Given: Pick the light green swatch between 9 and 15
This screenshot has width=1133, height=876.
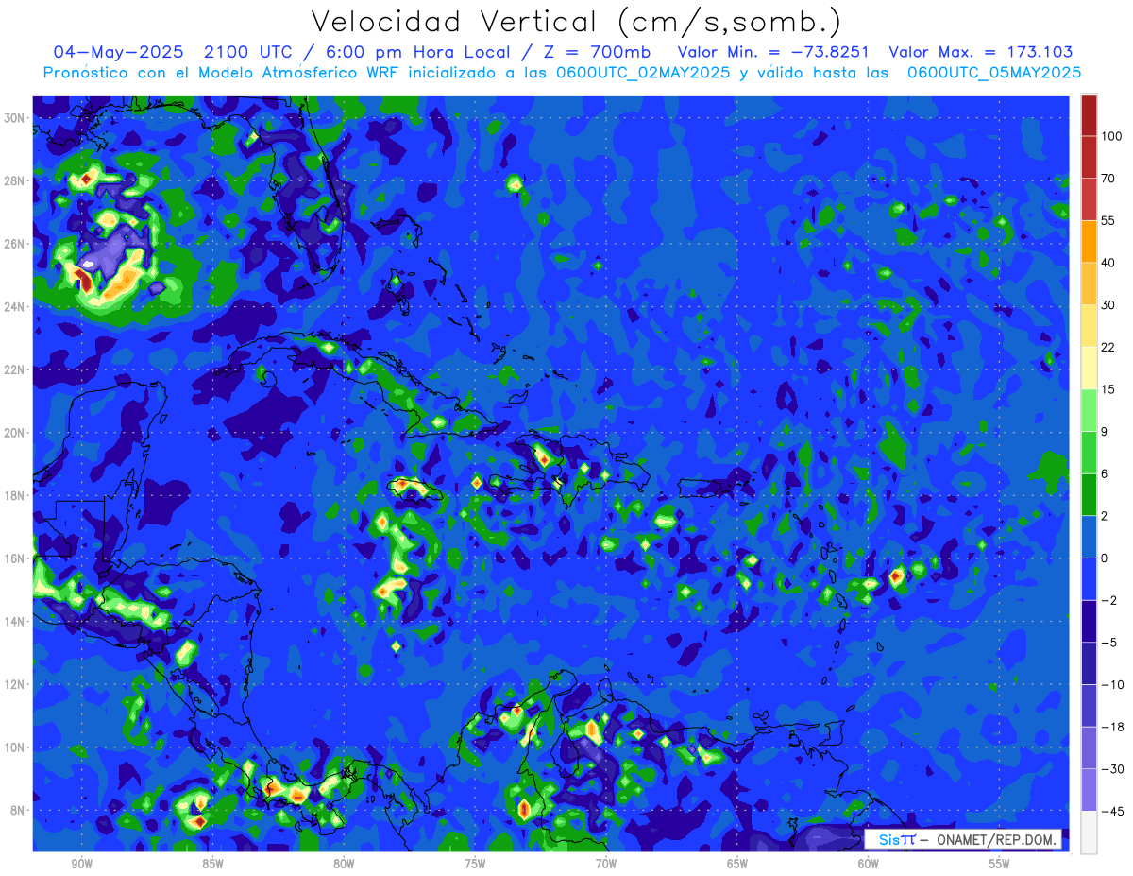Looking at the screenshot, I should point(1090,410).
